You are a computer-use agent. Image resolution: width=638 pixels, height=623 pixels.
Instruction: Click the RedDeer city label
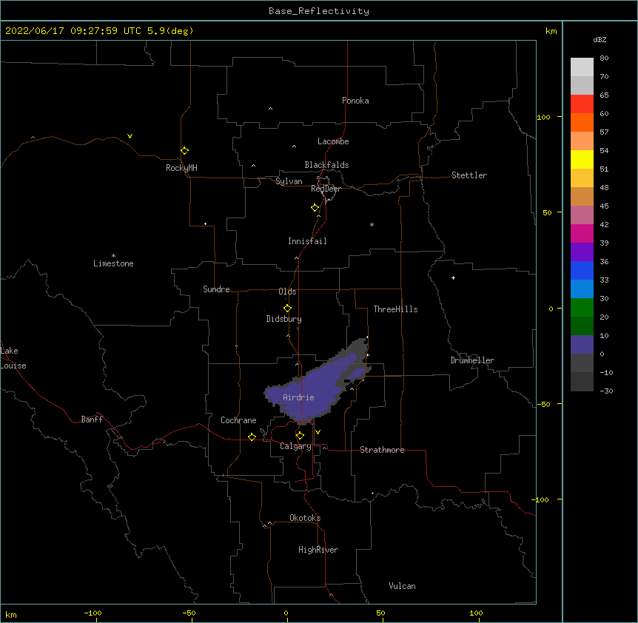pyautogui.click(x=326, y=189)
